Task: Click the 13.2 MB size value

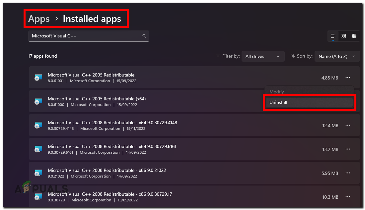Action: coord(330,149)
